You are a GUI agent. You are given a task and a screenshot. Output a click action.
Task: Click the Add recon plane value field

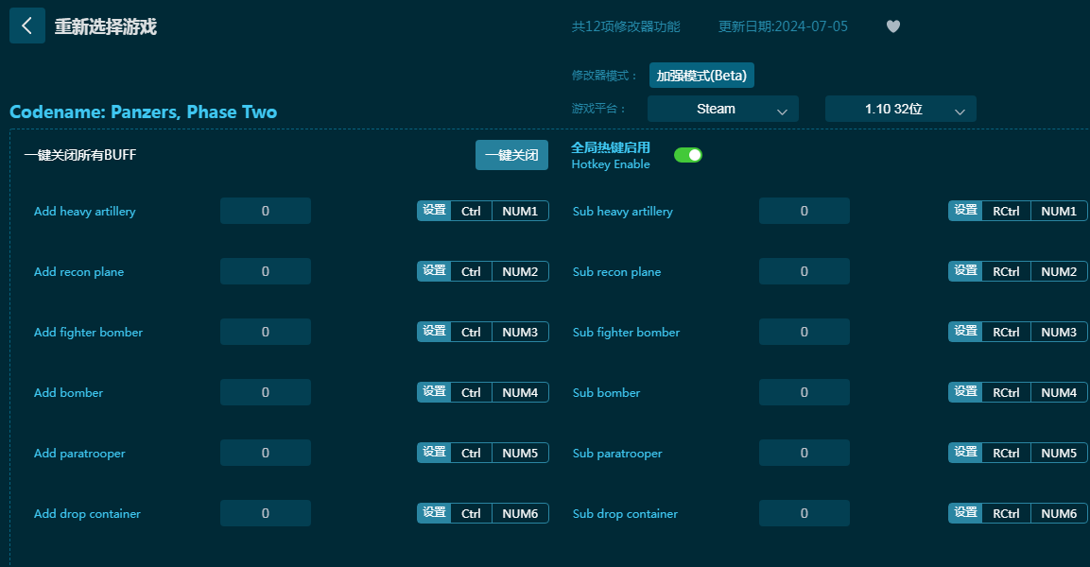266,271
